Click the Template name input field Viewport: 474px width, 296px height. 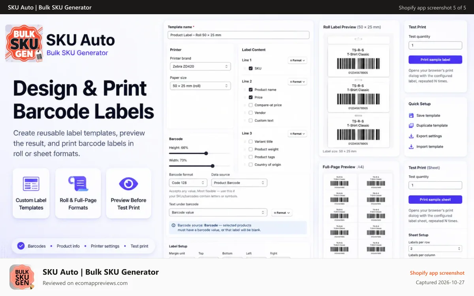click(239, 35)
